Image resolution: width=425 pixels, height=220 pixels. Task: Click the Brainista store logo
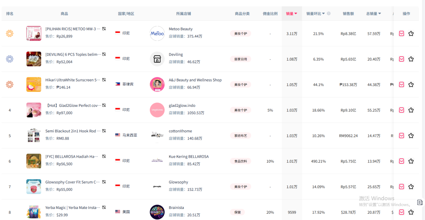157,212
